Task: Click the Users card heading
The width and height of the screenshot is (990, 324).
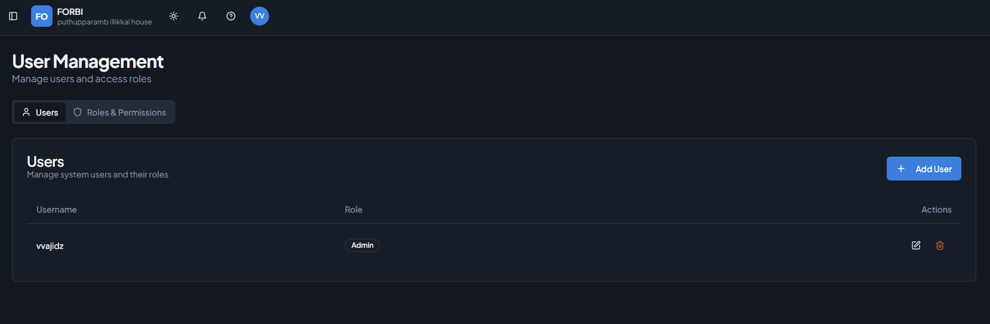Action: click(x=45, y=162)
